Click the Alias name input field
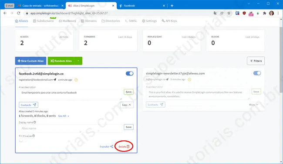Viewport: 283px width, 164px height. click(71, 128)
